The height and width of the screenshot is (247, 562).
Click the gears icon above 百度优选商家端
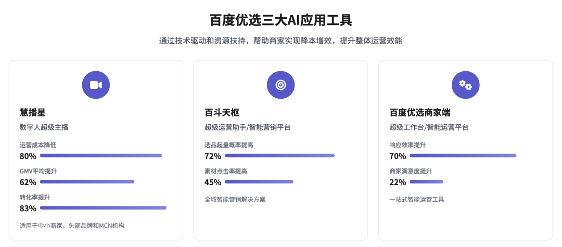466,85
